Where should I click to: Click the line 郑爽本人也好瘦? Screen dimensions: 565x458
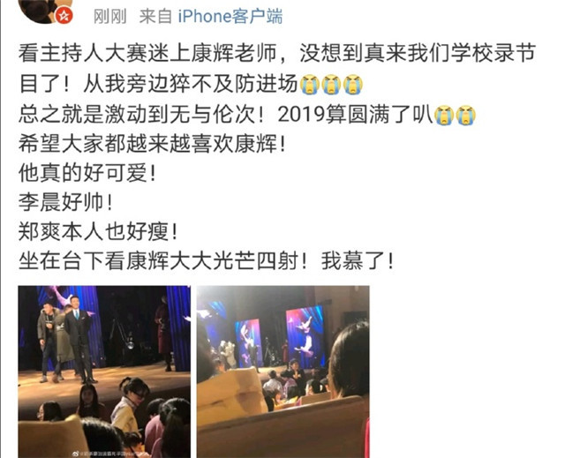(x=98, y=231)
